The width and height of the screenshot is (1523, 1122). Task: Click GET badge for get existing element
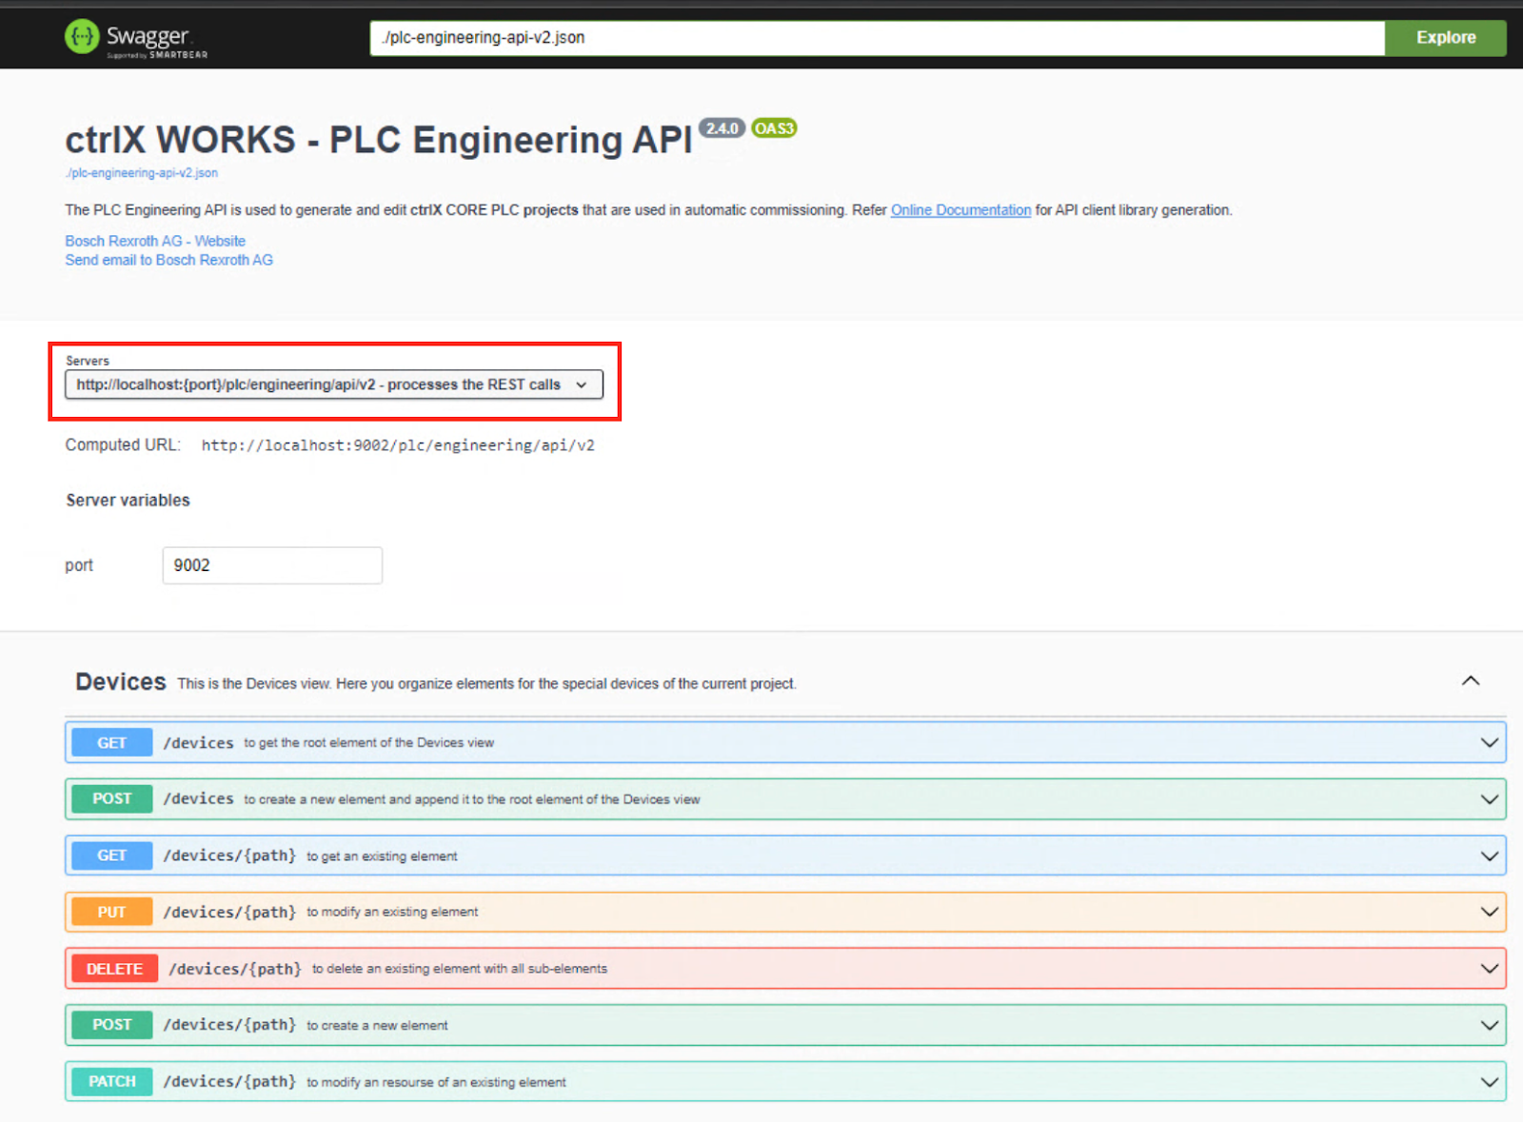pos(111,856)
